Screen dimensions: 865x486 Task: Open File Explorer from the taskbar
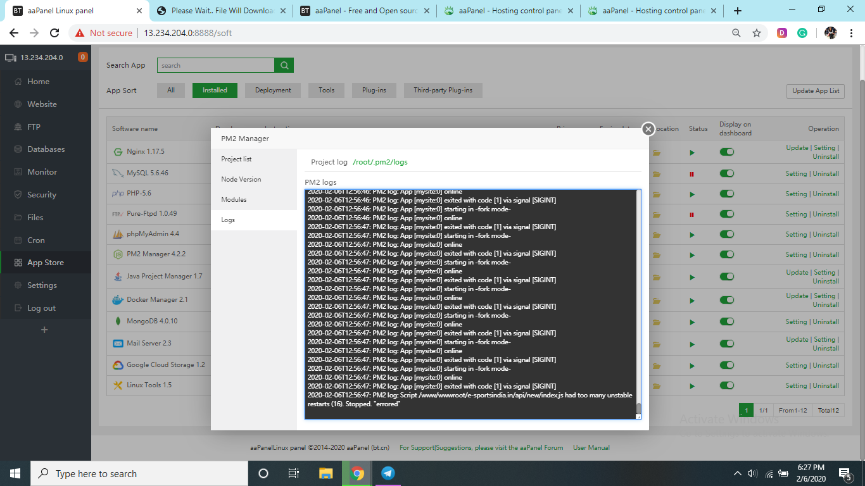coord(325,473)
